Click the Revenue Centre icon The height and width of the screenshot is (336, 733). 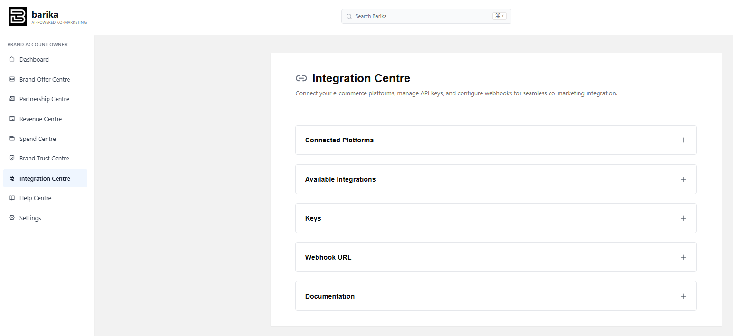(12, 119)
